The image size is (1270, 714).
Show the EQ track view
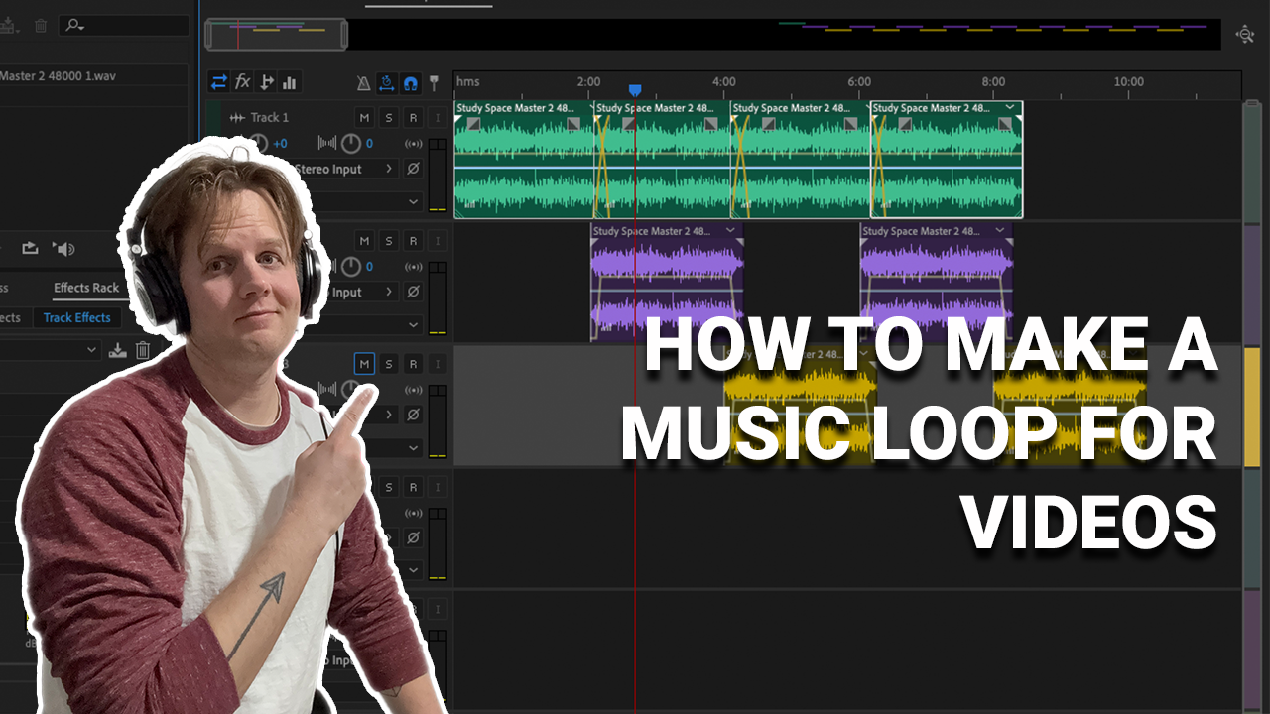(290, 82)
